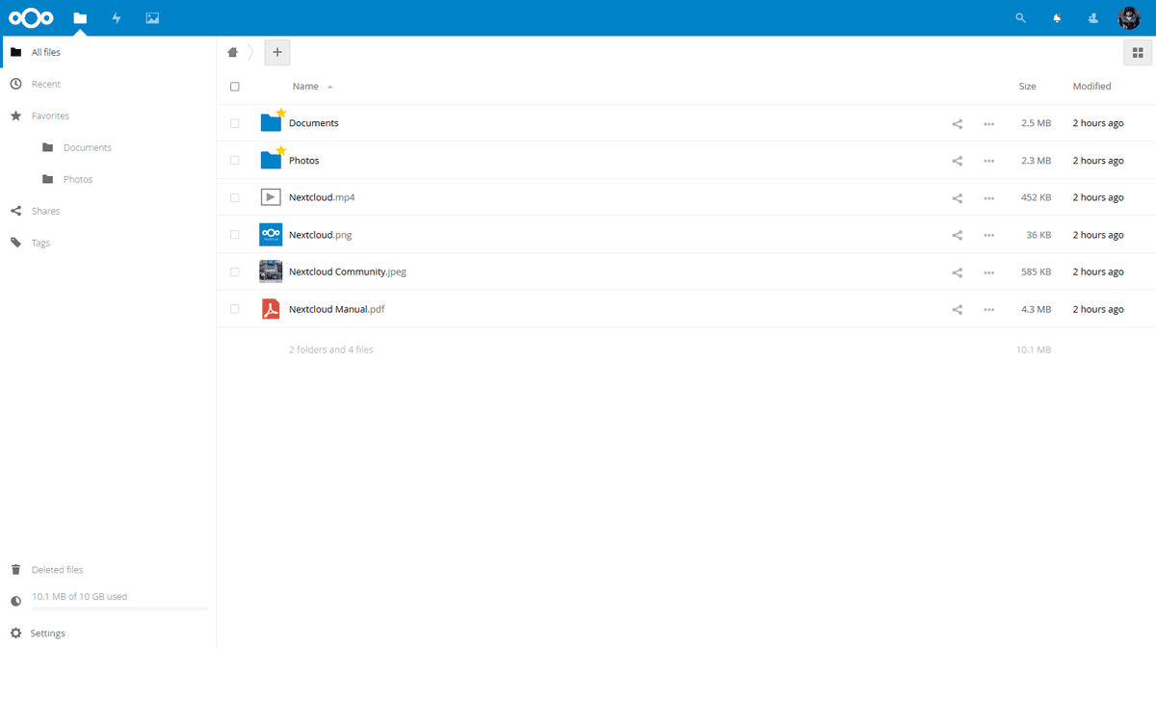1156x722 pixels.
Task: Click the plus new file button
Action: 277,52
